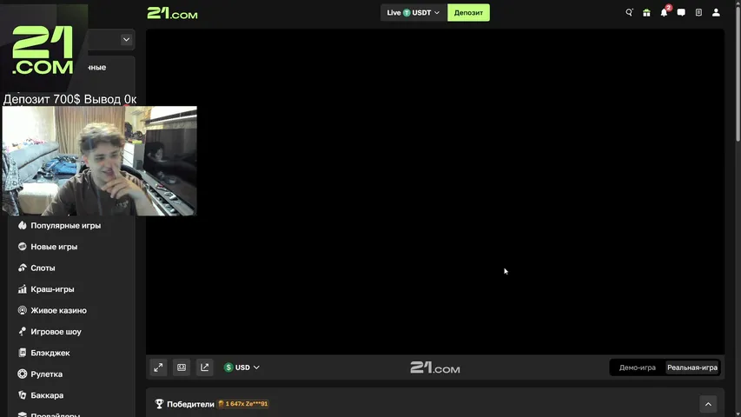This screenshot has height=417, width=741.
Task: Click the slots icon next to Слоты
Action: pos(23,268)
